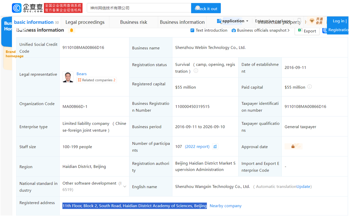Screen dimensions: 349x216
Task: Switch to the Legal proceedings tab
Action: pyautogui.click(x=85, y=22)
